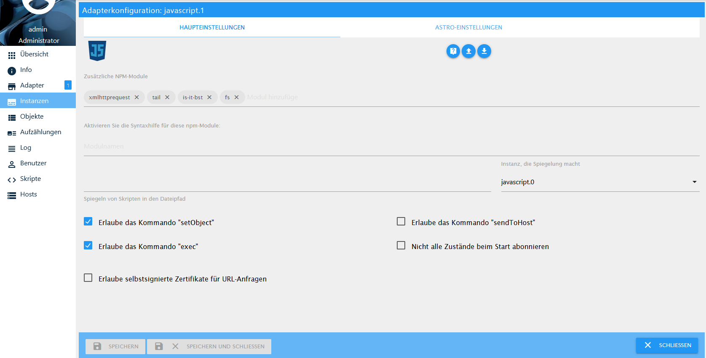Remove the fs module chip
The width and height of the screenshot is (706, 358).
[237, 97]
